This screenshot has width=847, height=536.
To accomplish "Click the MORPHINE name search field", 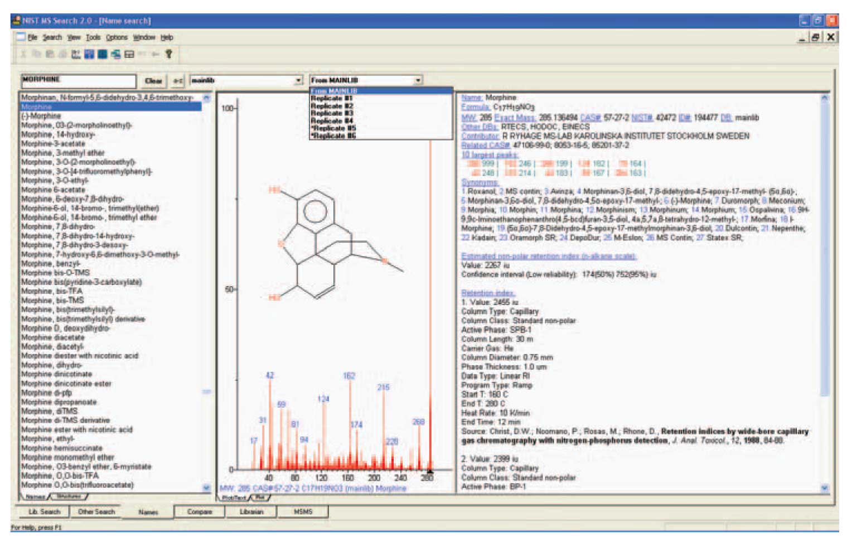I will click(x=78, y=80).
